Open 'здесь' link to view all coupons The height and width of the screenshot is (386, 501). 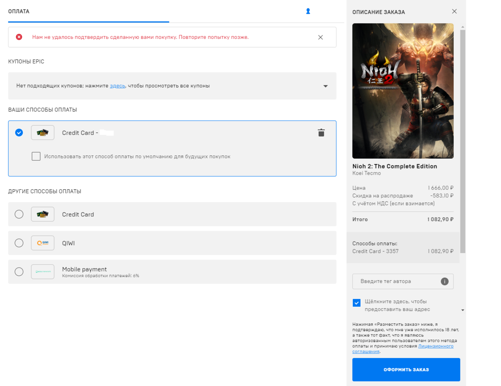(x=117, y=86)
